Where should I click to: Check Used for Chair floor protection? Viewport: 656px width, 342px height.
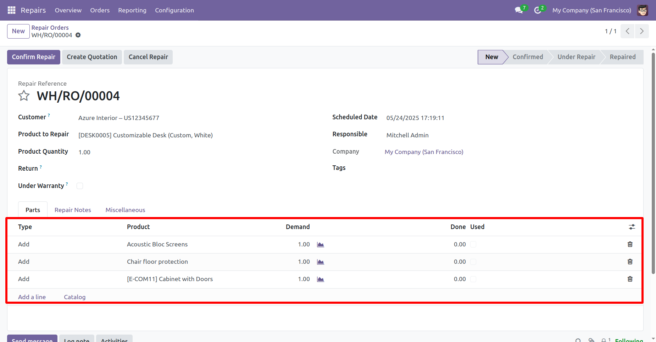pos(473,262)
